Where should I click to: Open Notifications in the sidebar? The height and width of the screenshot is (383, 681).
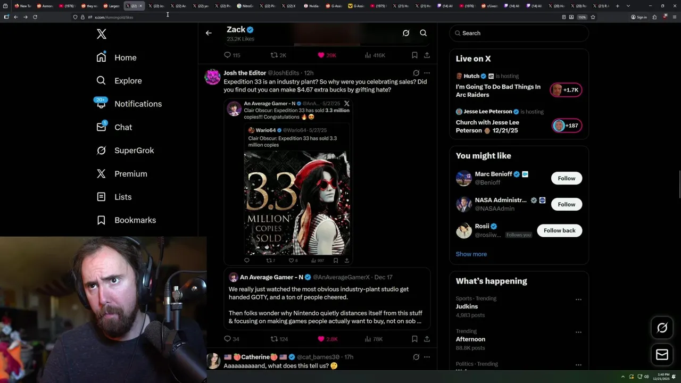point(129,104)
